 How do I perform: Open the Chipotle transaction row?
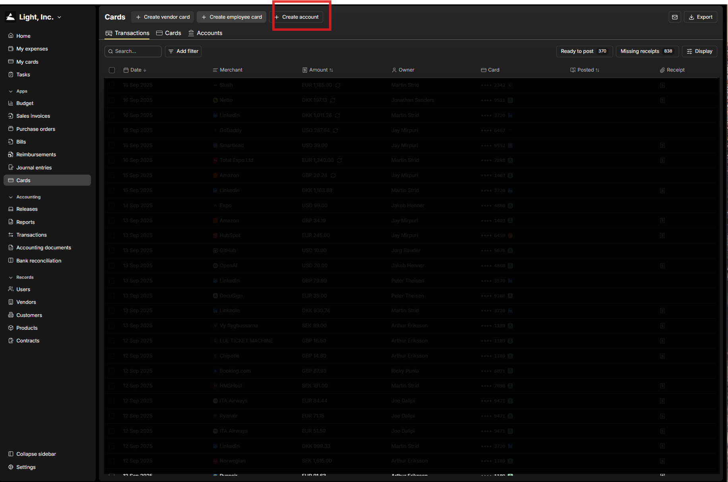point(412,356)
